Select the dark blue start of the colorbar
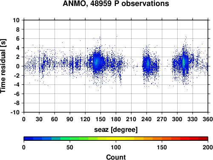This screenshot has height=160, width=213. [29, 139]
